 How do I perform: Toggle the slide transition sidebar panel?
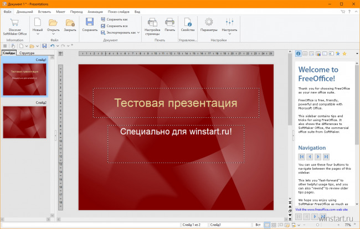[x=331, y=54]
